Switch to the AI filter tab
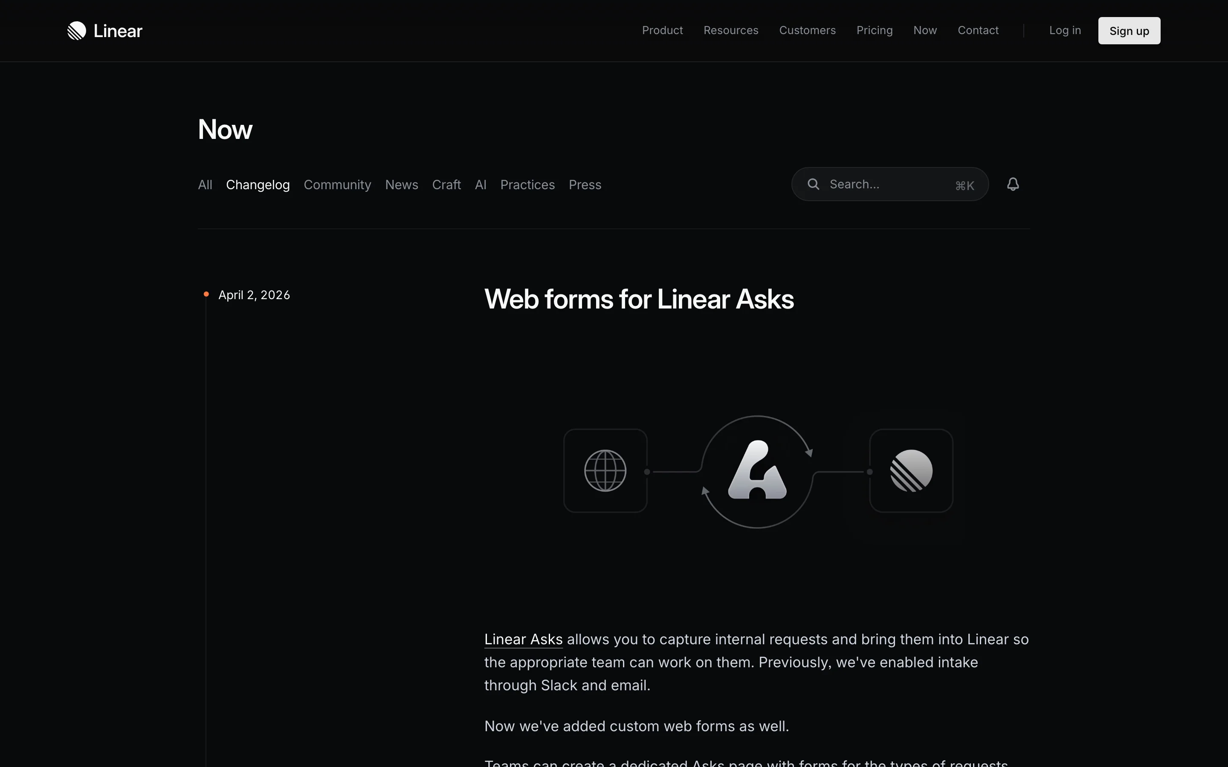 point(480,185)
